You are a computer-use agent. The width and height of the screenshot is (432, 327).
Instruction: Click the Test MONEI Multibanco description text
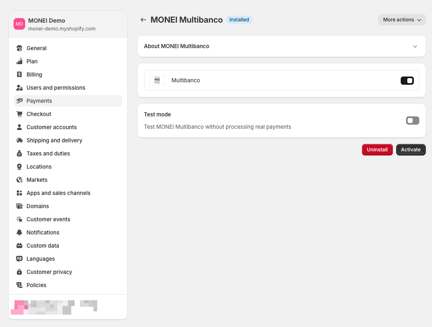(217, 127)
